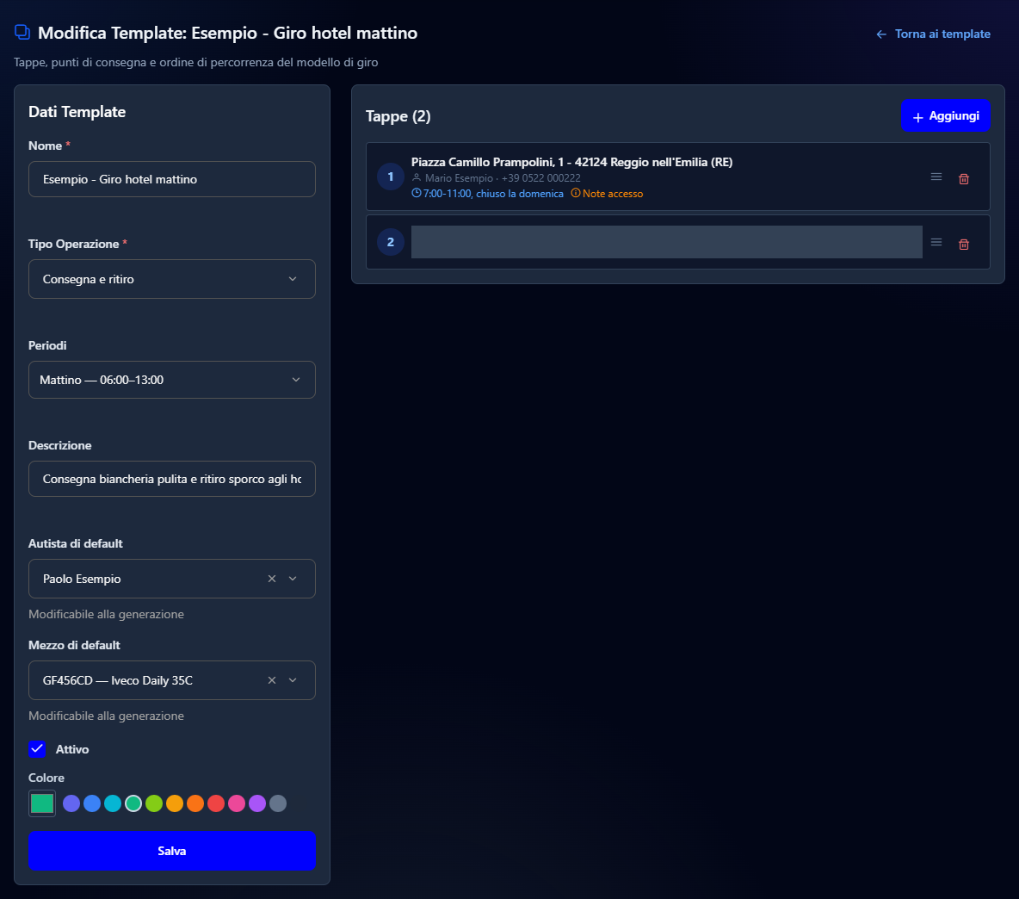This screenshot has height=899, width=1019.
Task: Edit the Nome input field
Action: pyautogui.click(x=171, y=179)
